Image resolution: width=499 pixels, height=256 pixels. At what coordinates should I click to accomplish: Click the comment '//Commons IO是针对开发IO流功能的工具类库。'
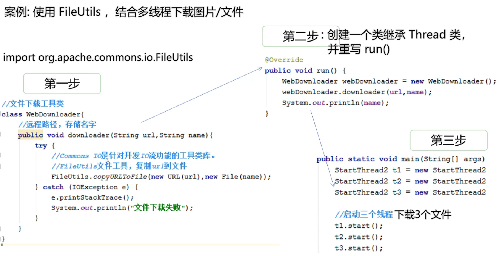point(133,156)
